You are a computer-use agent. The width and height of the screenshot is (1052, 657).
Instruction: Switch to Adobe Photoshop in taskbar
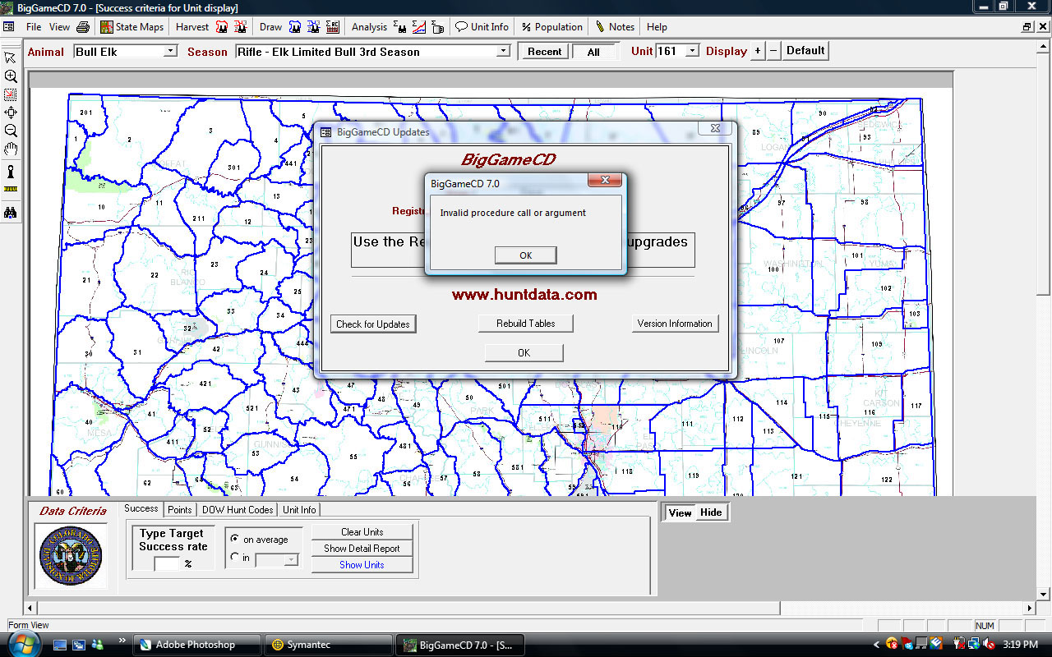coord(196,645)
